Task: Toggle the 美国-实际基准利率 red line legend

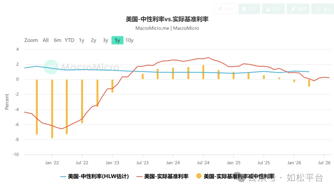Action: point(162,176)
